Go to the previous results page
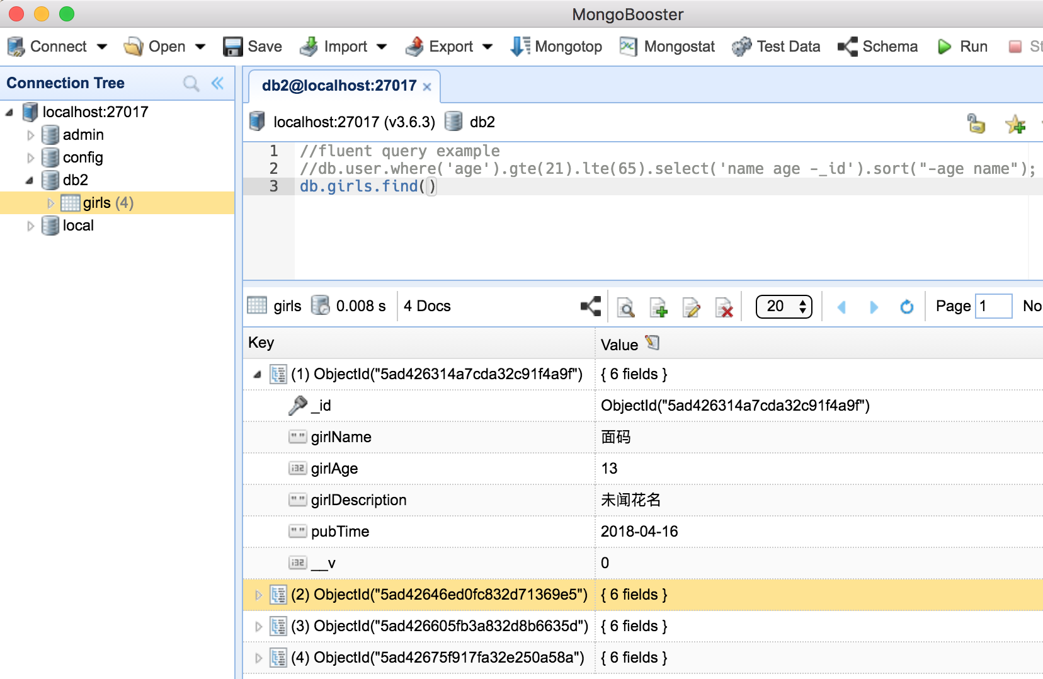1043x679 pixels. (841, 307)
